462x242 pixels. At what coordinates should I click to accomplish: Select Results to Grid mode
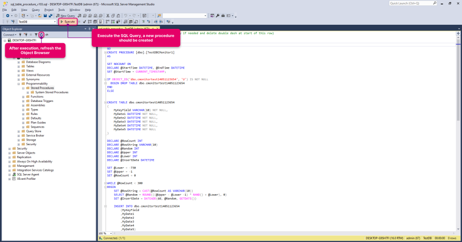coord(131,22)
